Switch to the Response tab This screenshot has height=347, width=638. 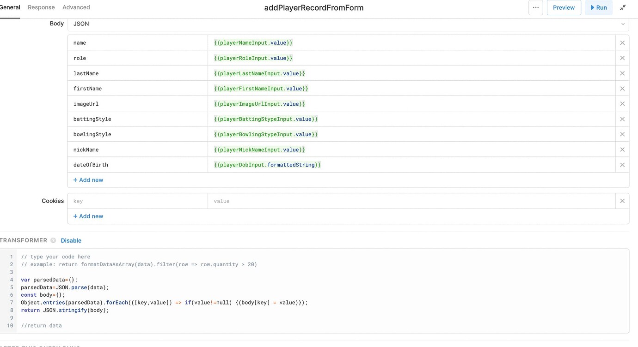click(41, 7)
